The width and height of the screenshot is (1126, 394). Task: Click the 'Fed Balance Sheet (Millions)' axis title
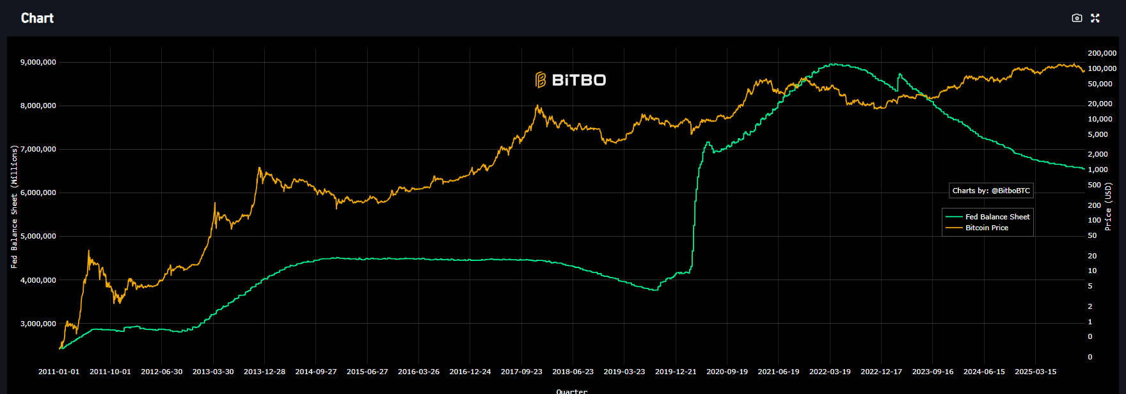[14, 206]
